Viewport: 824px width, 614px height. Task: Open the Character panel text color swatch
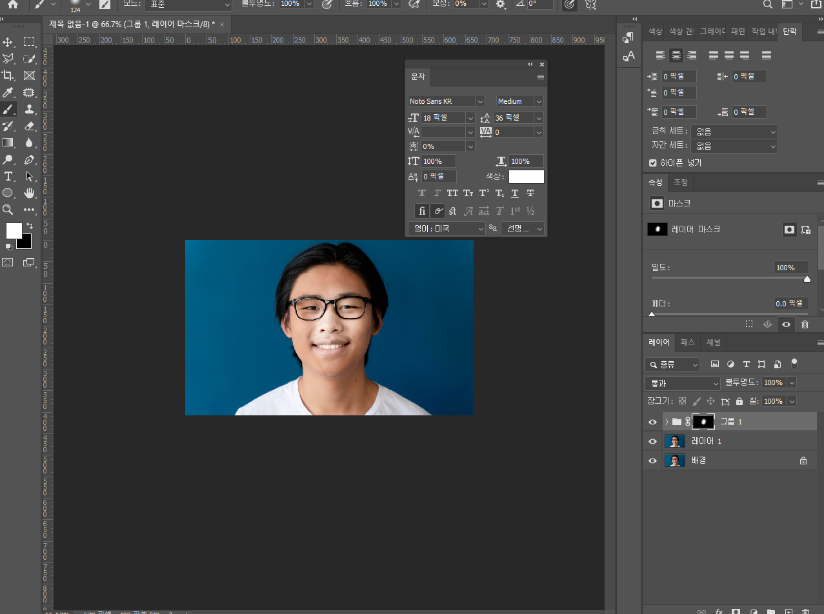pos(526,177)
